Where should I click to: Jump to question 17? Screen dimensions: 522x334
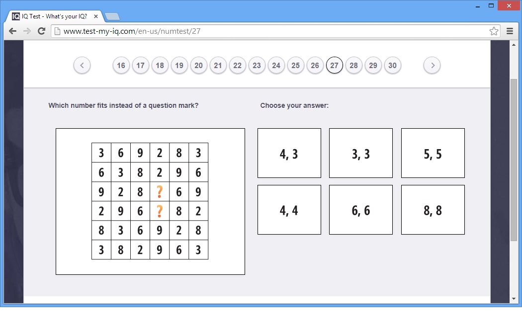pyautogui.click(x=141, y=65)
